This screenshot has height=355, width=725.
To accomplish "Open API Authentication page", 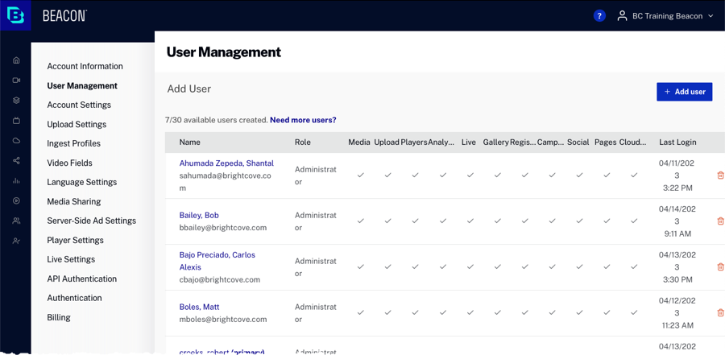I will 82,279.
